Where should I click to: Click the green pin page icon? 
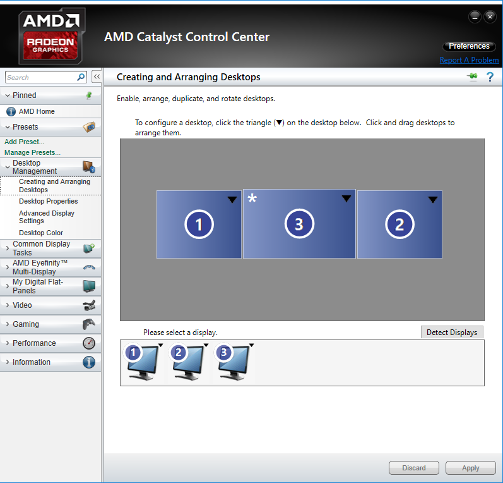coord(472,77)
